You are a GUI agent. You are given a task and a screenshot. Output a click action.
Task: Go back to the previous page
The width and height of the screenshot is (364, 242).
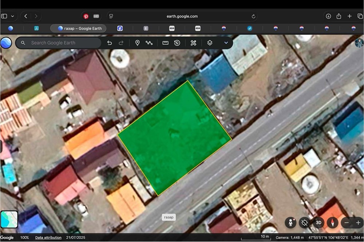click(26, 16)
